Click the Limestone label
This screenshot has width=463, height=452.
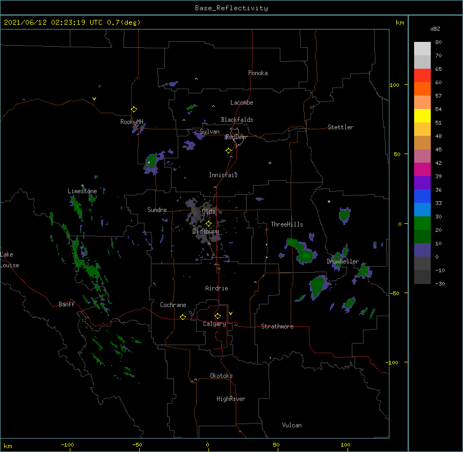click(82, 191)
